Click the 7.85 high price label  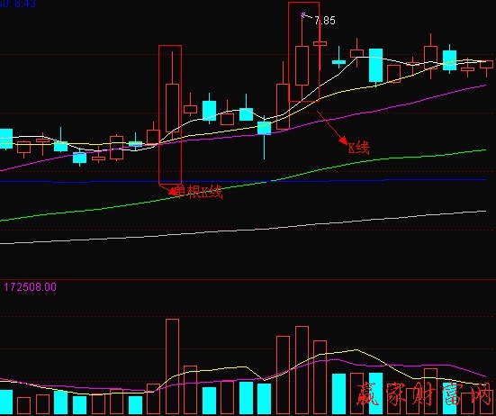click(x=325, y=21)
